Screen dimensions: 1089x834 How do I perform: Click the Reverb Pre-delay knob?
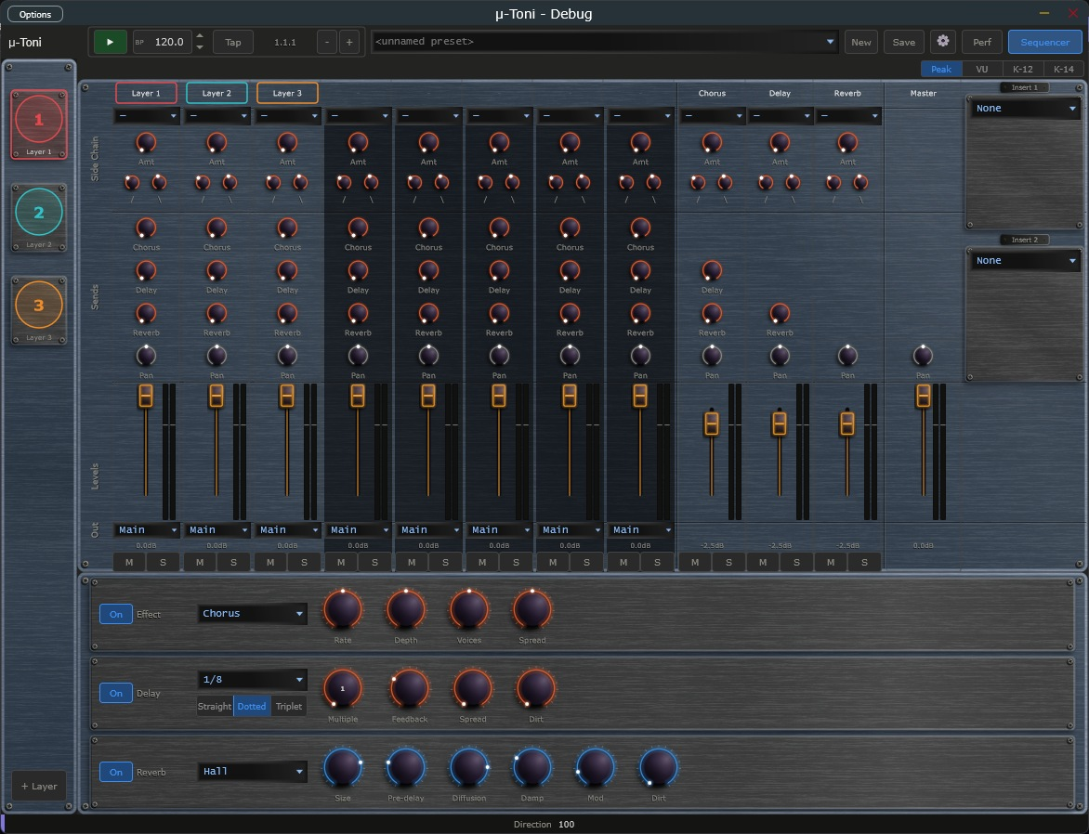(x=406, y=767)
